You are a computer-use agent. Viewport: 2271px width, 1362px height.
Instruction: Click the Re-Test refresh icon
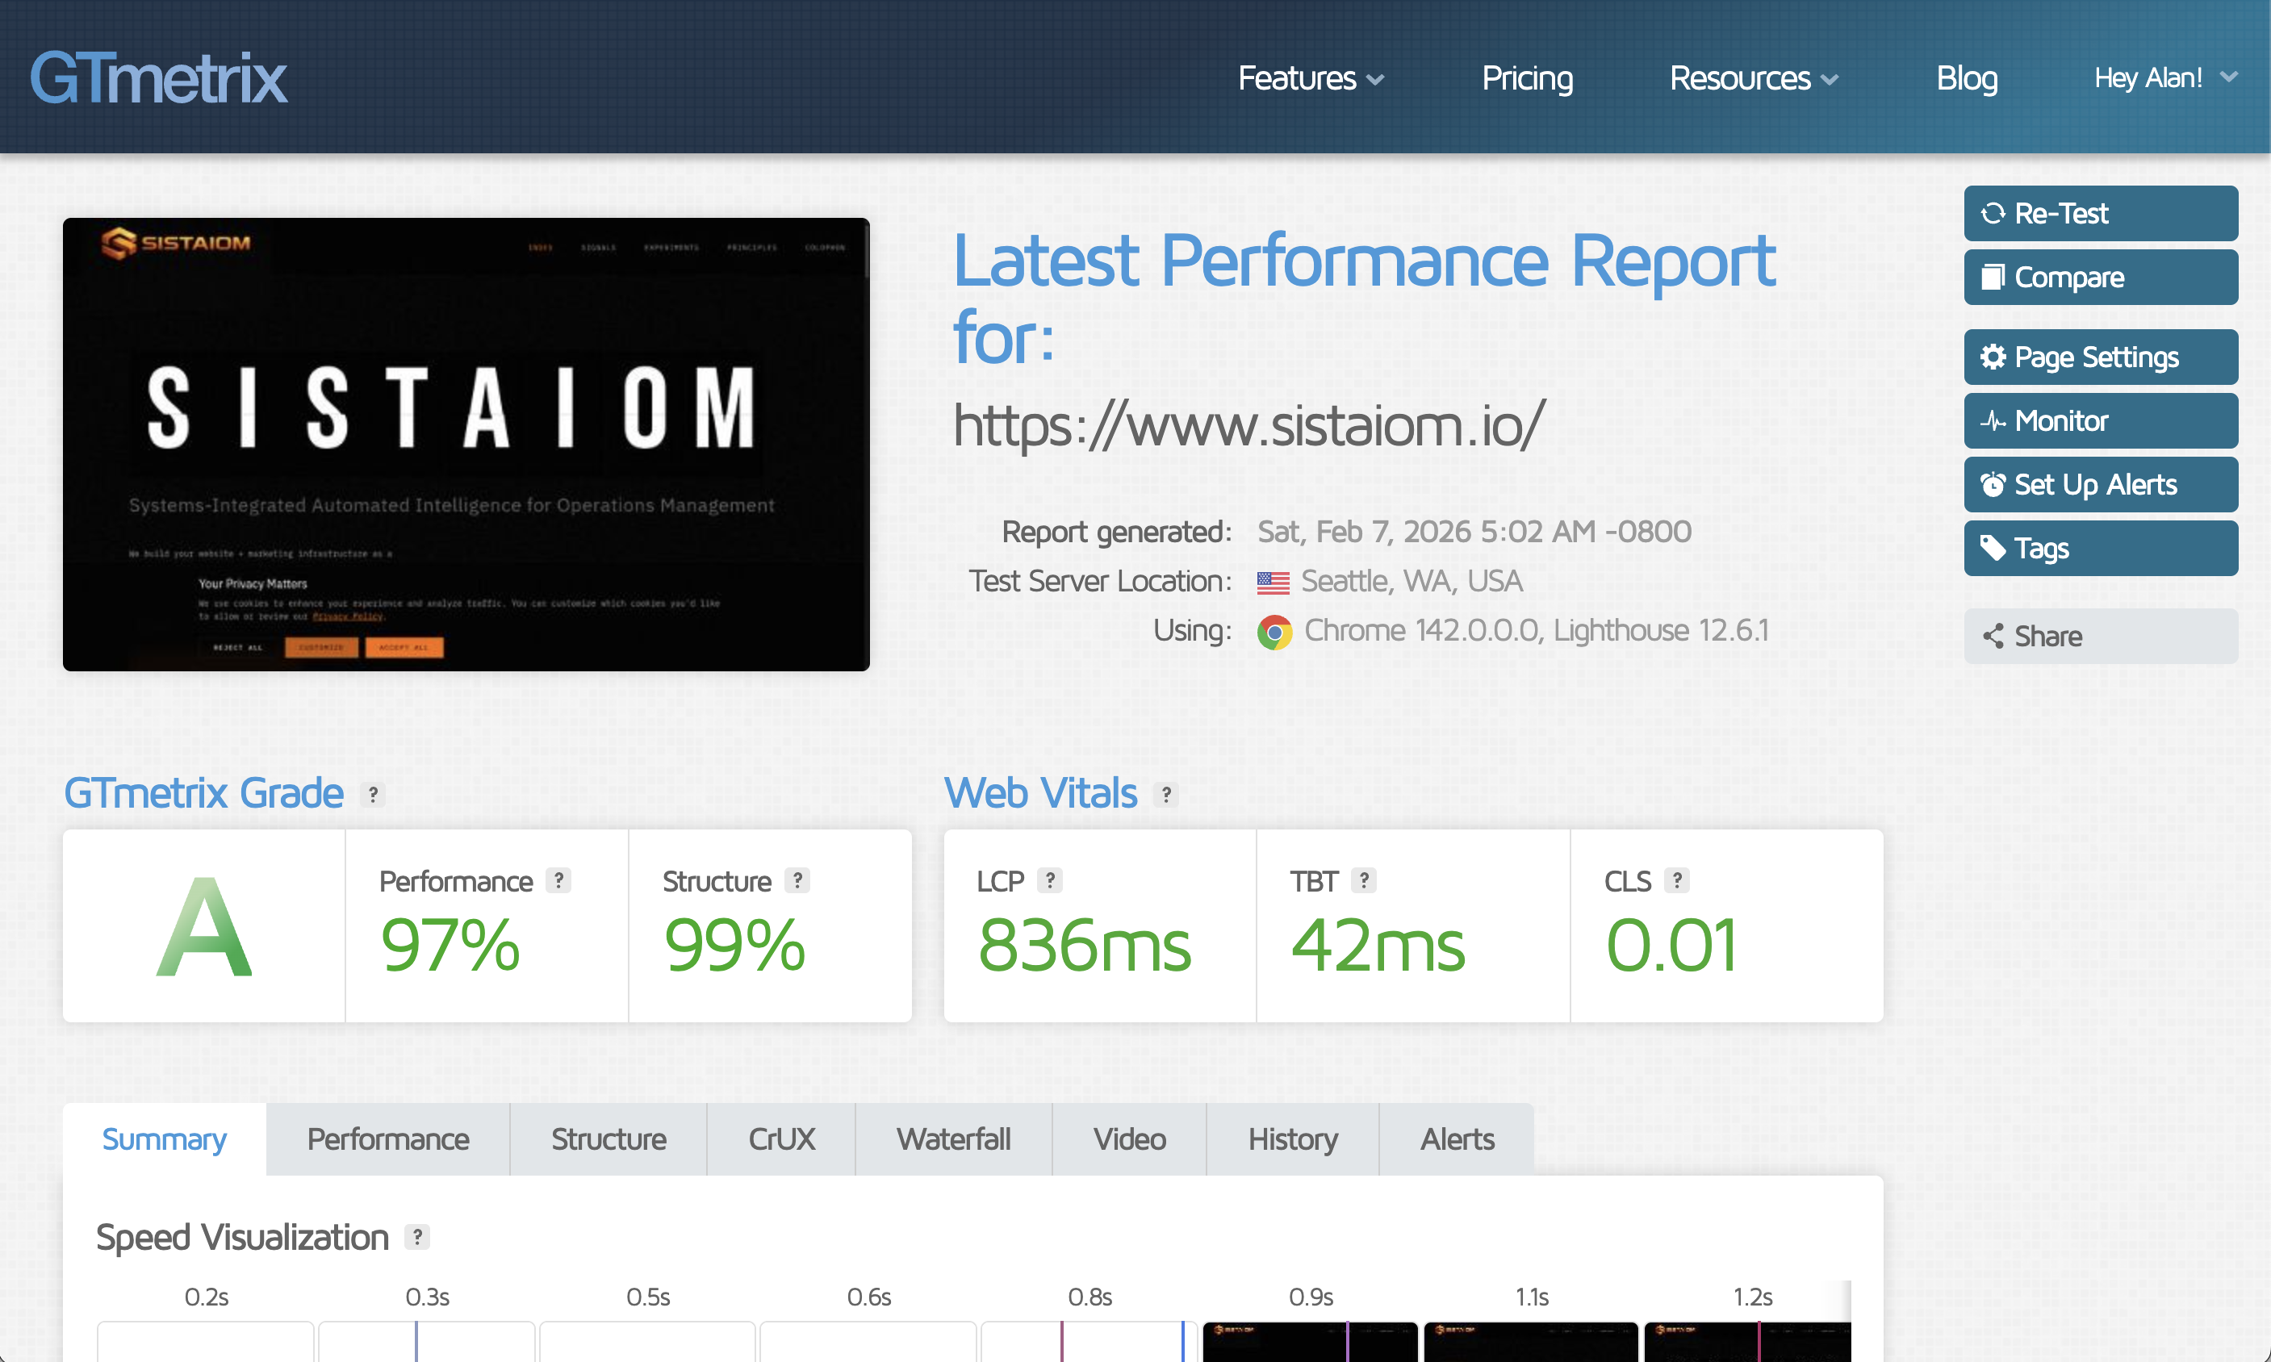[x=1993, y=213]
